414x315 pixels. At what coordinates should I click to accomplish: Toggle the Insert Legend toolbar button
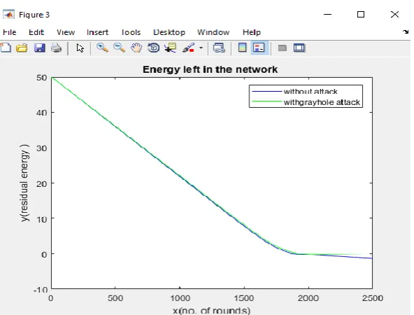pyautogui.click(x=259, y=48)
